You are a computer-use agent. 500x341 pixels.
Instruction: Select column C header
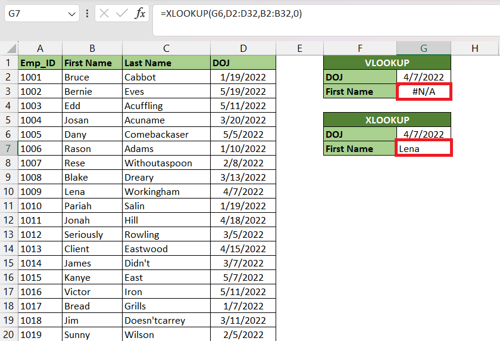coord(166,48)
